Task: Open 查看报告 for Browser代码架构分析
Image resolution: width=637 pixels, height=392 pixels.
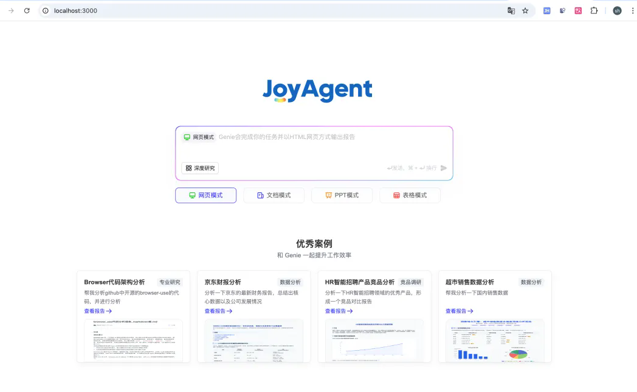Action: pyautogui.click(x=98, y=311)
